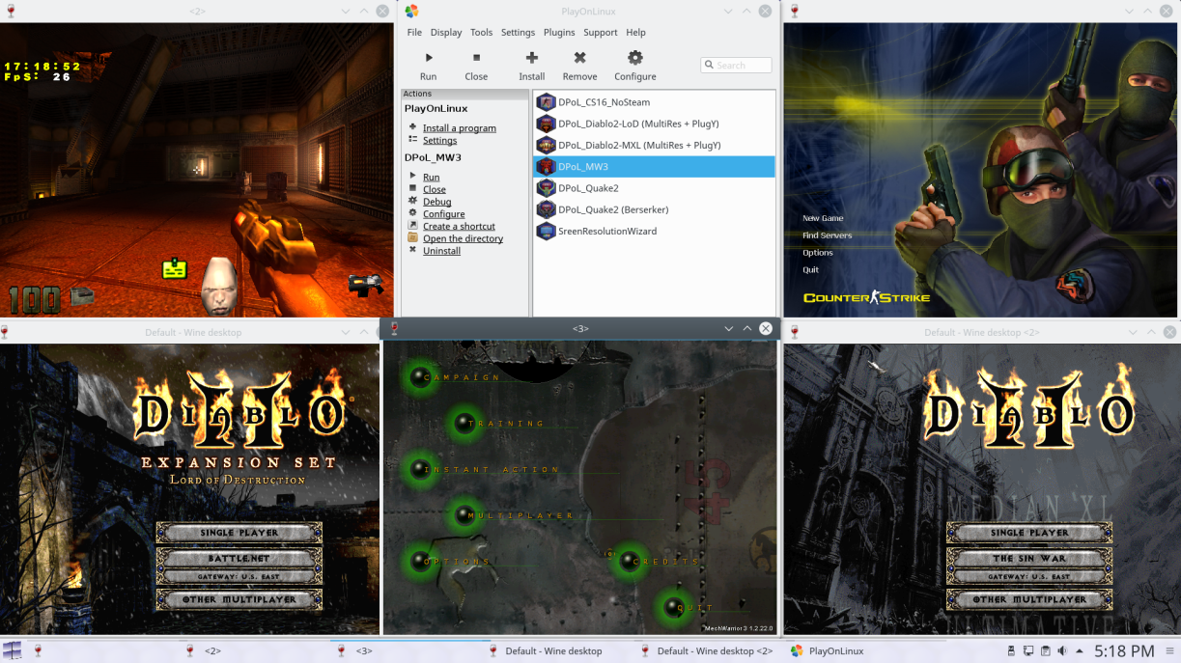This screenshot has height=663, width=1181.
Task: Click Other Multiplayer in Diablo II Expansion window
Action: point(239,599)
